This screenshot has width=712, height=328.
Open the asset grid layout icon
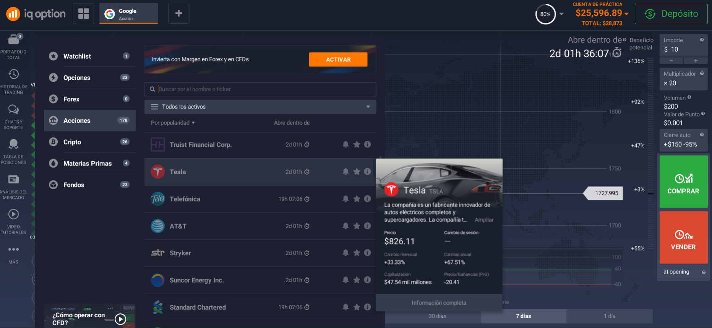[83, 13]
